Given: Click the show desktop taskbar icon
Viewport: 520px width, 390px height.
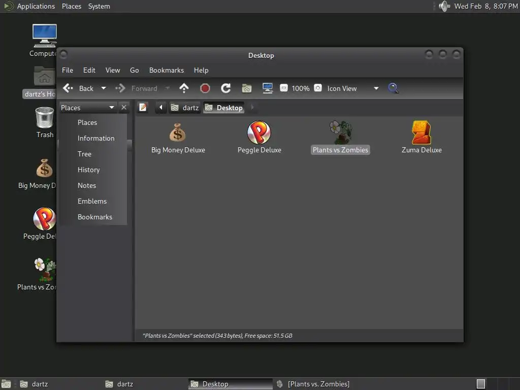Looking at the screenshot, I should tap(6, 384).
